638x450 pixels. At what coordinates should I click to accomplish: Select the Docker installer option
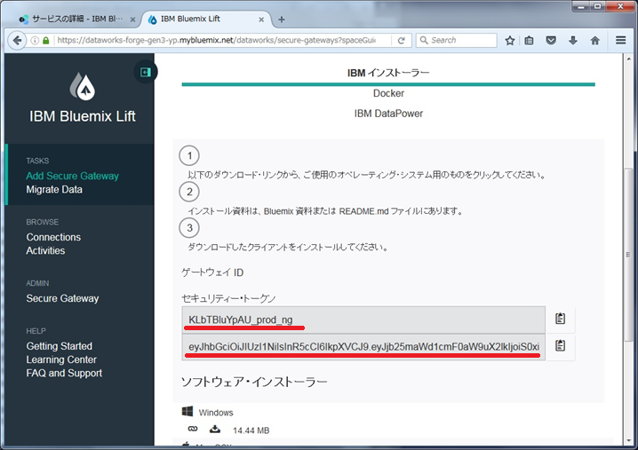click(388, 93)
